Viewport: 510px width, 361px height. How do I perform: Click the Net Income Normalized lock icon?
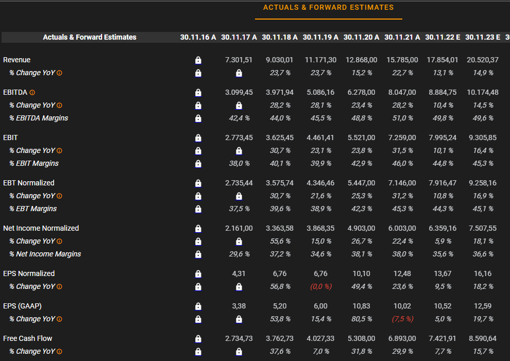click(198, 228)
